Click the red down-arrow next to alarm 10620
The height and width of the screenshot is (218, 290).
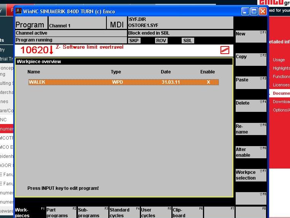pos(51,50)
